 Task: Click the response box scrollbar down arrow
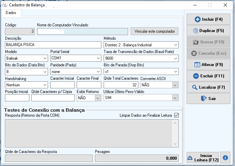tap(176, 144)
